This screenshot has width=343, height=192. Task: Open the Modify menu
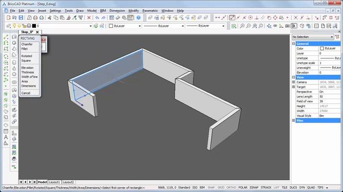coord(133,11)
